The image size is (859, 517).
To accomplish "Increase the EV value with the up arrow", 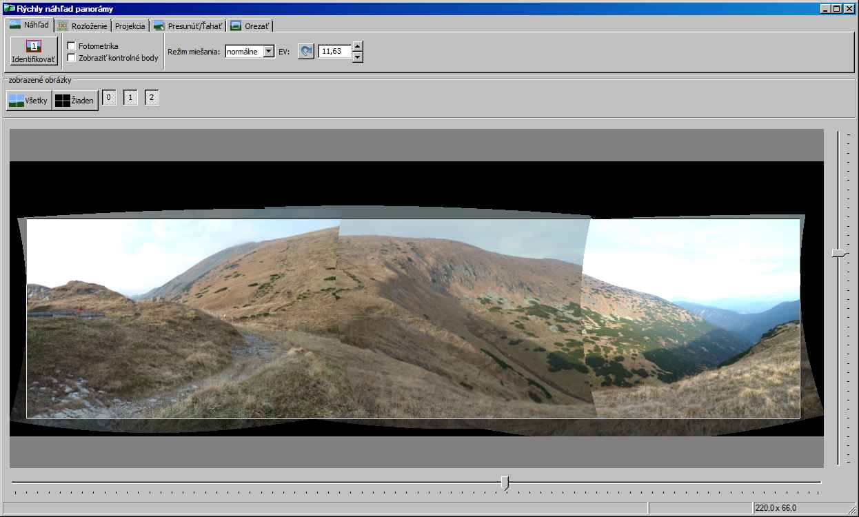I will pos(357,47).
